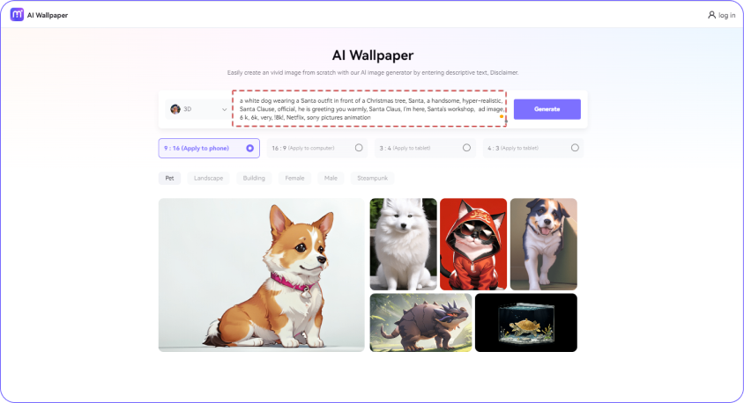This screenshot has height=403, width=744.
Task: Switch to the Male category tab
Action: 331,178
